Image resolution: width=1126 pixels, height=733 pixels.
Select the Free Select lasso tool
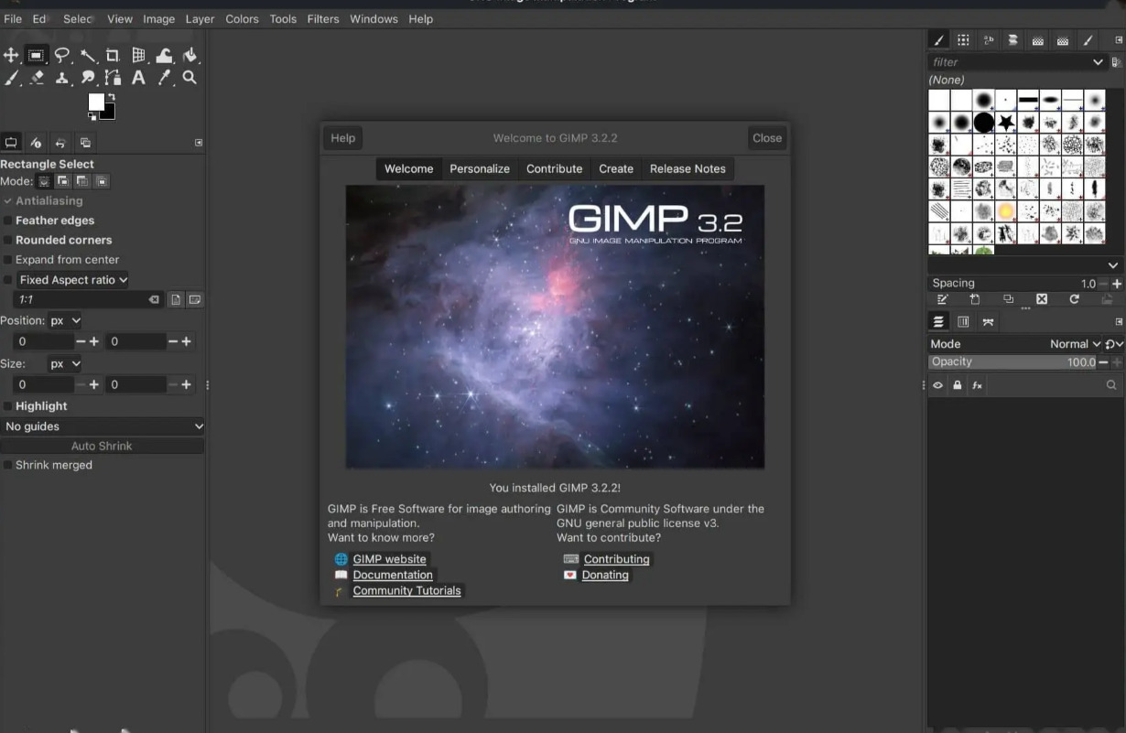[61, 56]
